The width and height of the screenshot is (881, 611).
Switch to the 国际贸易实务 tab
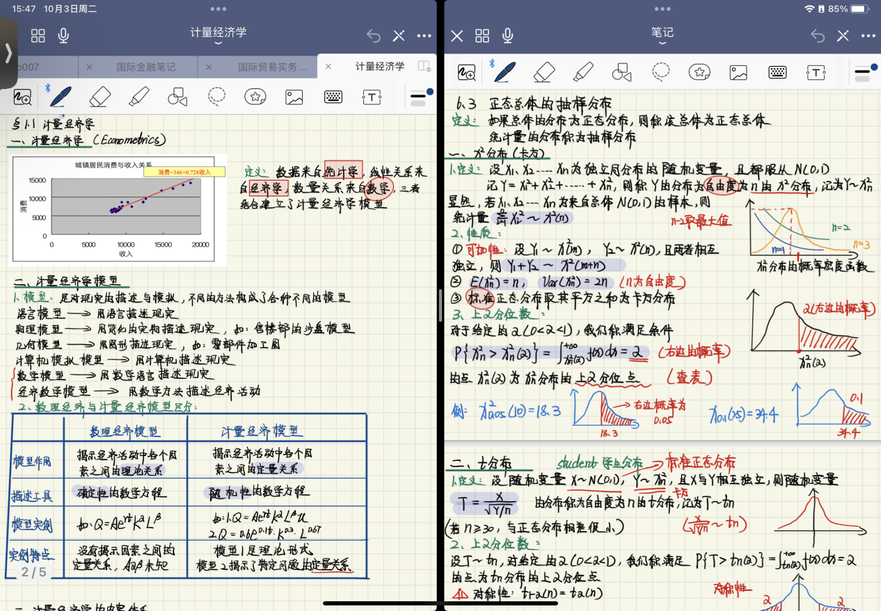point(272,67)
